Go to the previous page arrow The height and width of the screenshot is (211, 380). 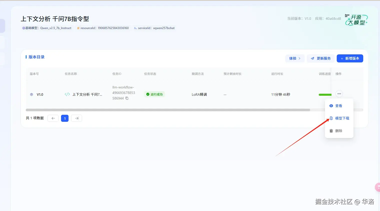click(53, 118)
